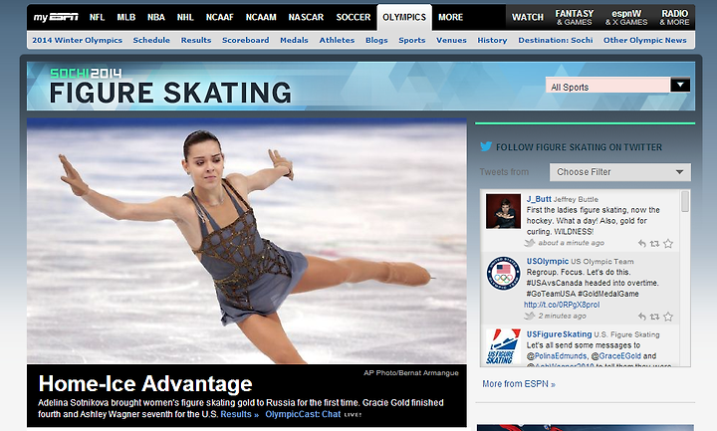Retweet USOlympic's tweet
717x431 pixels.
655,317
